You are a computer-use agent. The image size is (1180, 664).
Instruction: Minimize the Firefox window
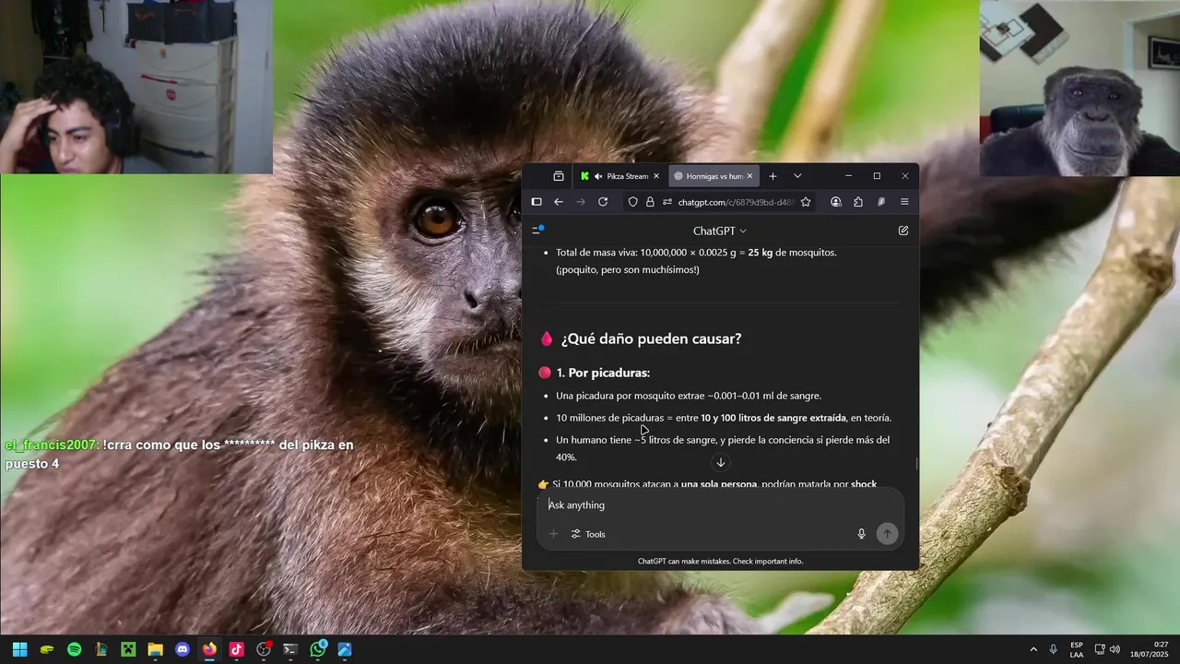pyautogui.click(x=849, y=176)
